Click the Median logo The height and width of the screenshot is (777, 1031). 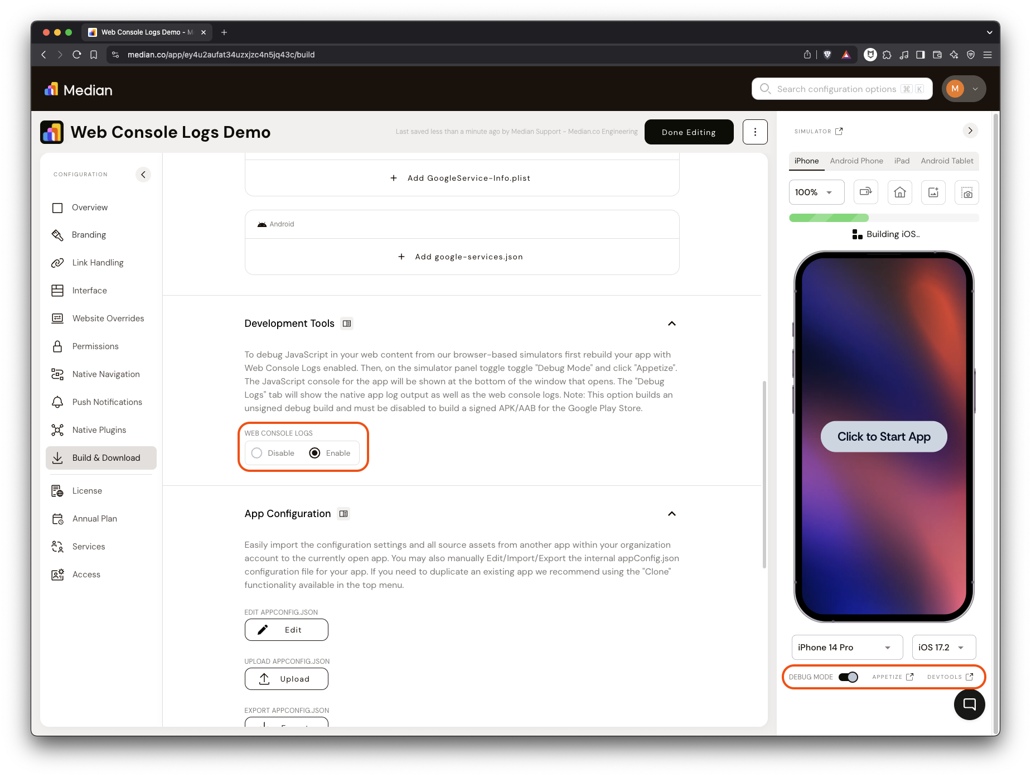(78, 90)
